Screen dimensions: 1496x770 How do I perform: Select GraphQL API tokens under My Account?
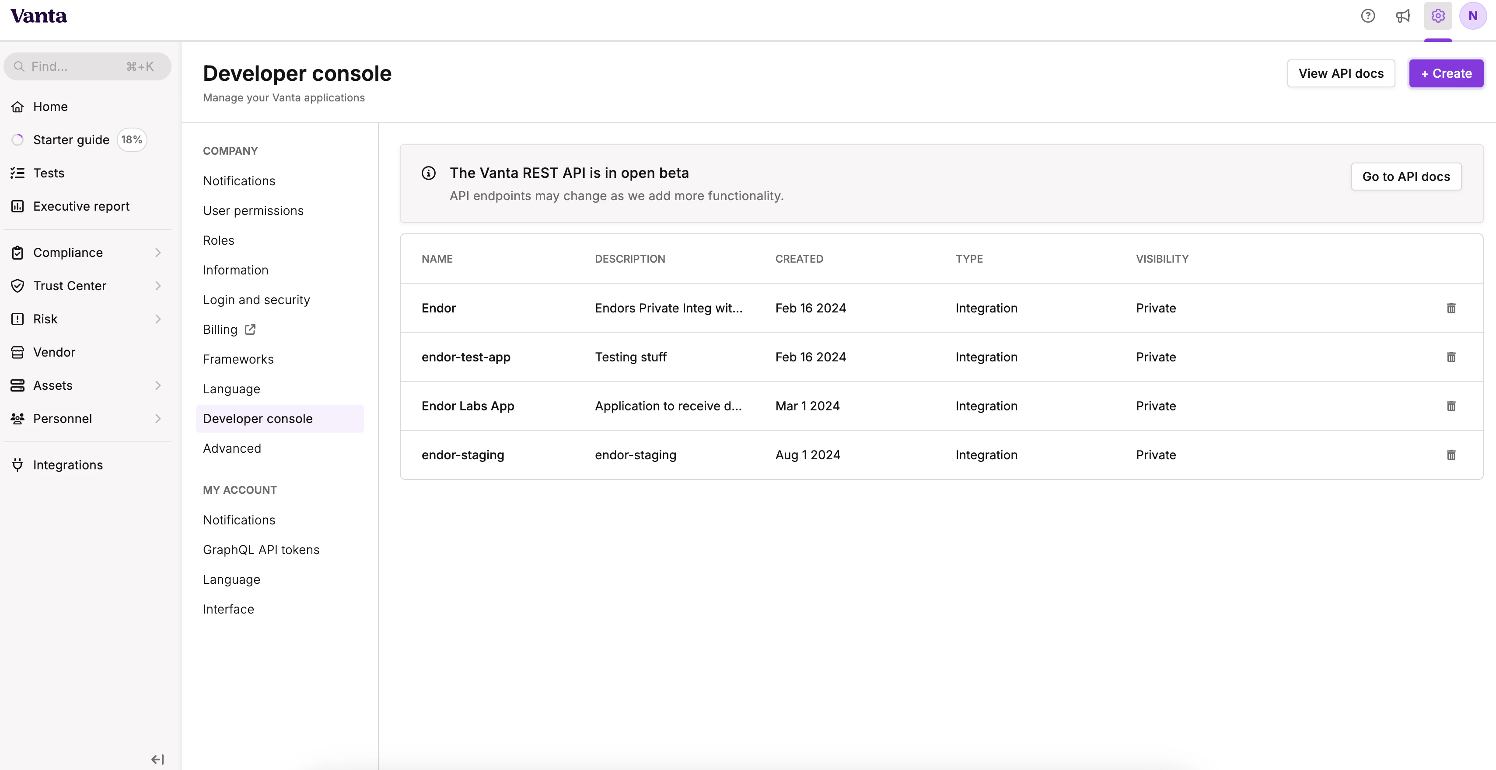click(261, 549)
